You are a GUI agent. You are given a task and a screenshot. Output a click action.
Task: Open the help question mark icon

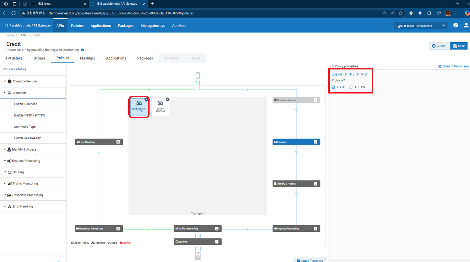[455, 25]
